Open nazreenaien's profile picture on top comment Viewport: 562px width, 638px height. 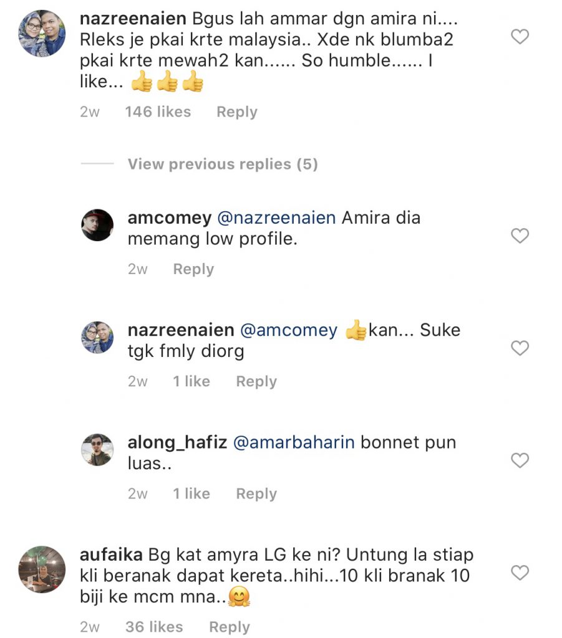42,34
